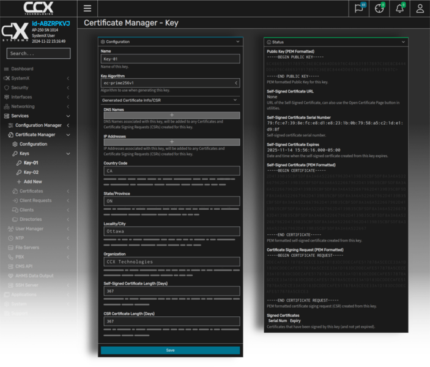Click the SystemX icon in the sidebar
This screenshot has height=367, width=430.
6,78
